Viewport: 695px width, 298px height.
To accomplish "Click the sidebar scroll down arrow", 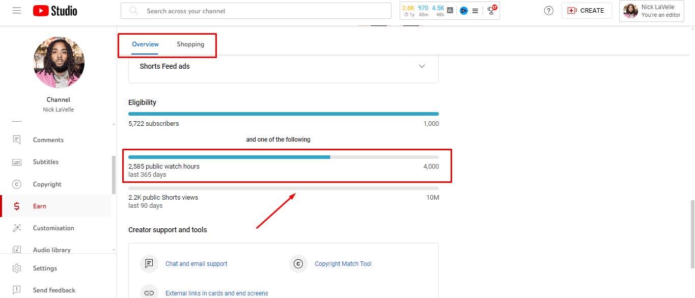I will (114, 250).
